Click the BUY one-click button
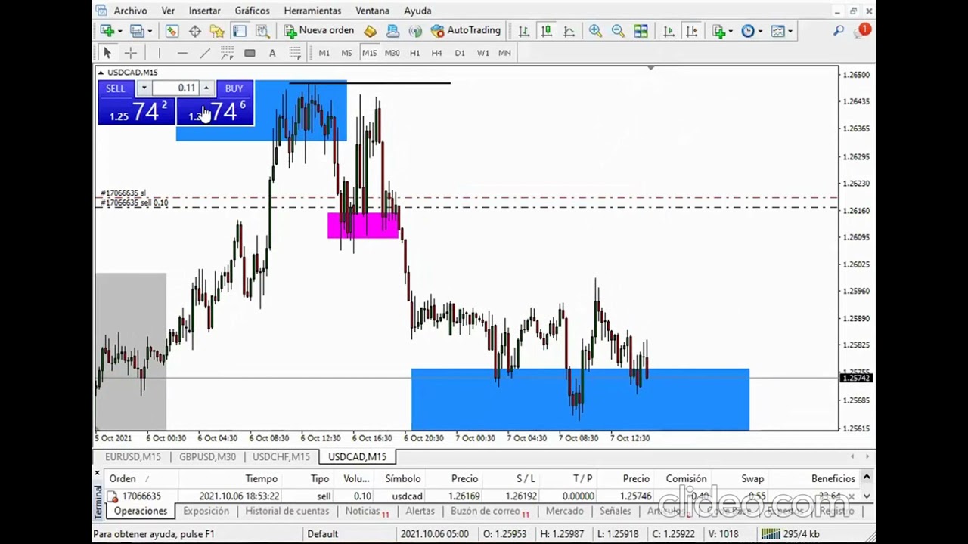Image resolution: width=968 pixels, height=544 pixels. (x=234, y=88)
